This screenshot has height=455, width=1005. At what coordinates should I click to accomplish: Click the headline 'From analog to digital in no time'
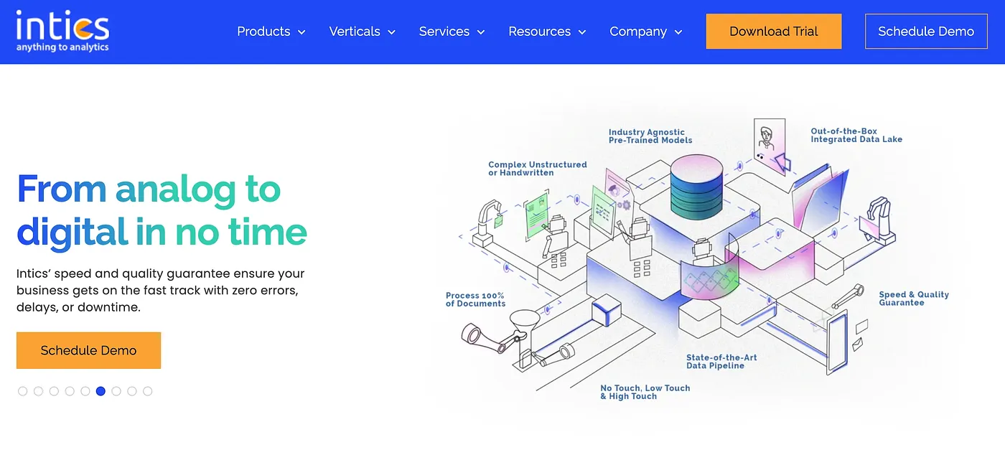point(162,210)
